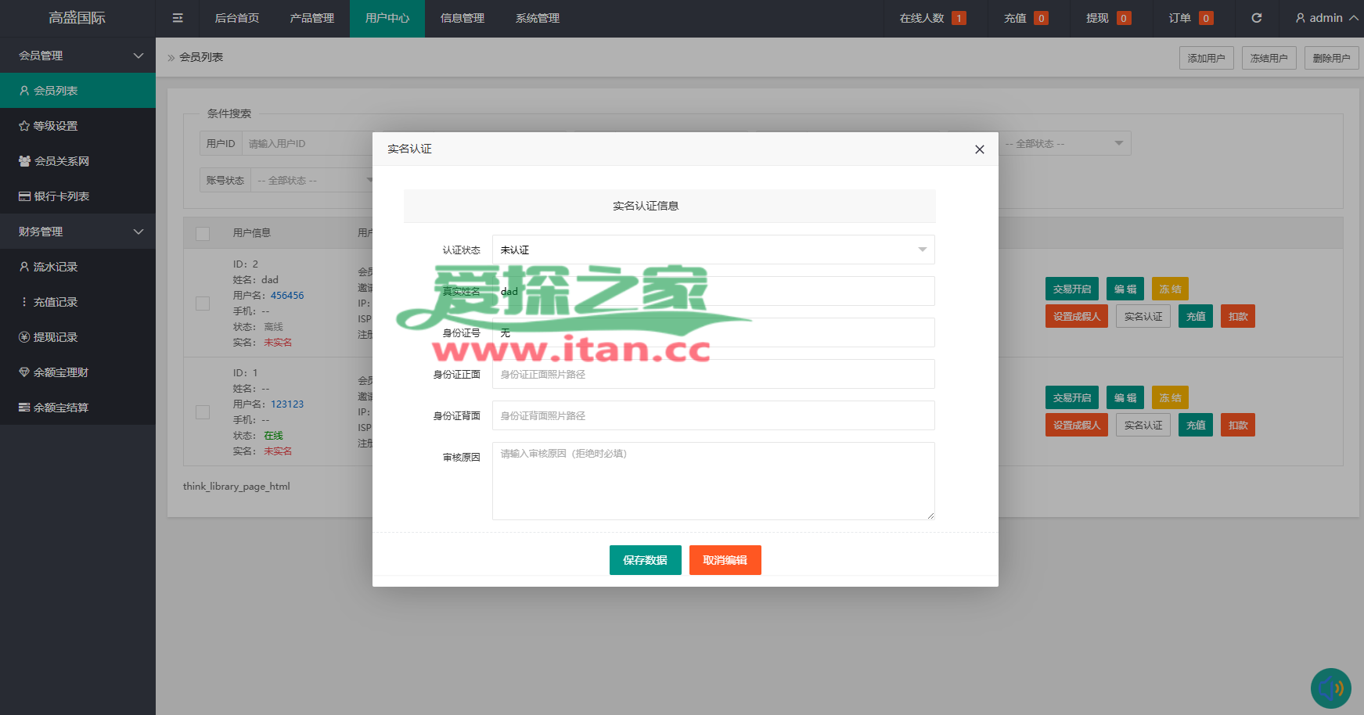The image size is (1364, 715).
Task: Click the refresh icon in top bar
Action: tap(1256, 18)
